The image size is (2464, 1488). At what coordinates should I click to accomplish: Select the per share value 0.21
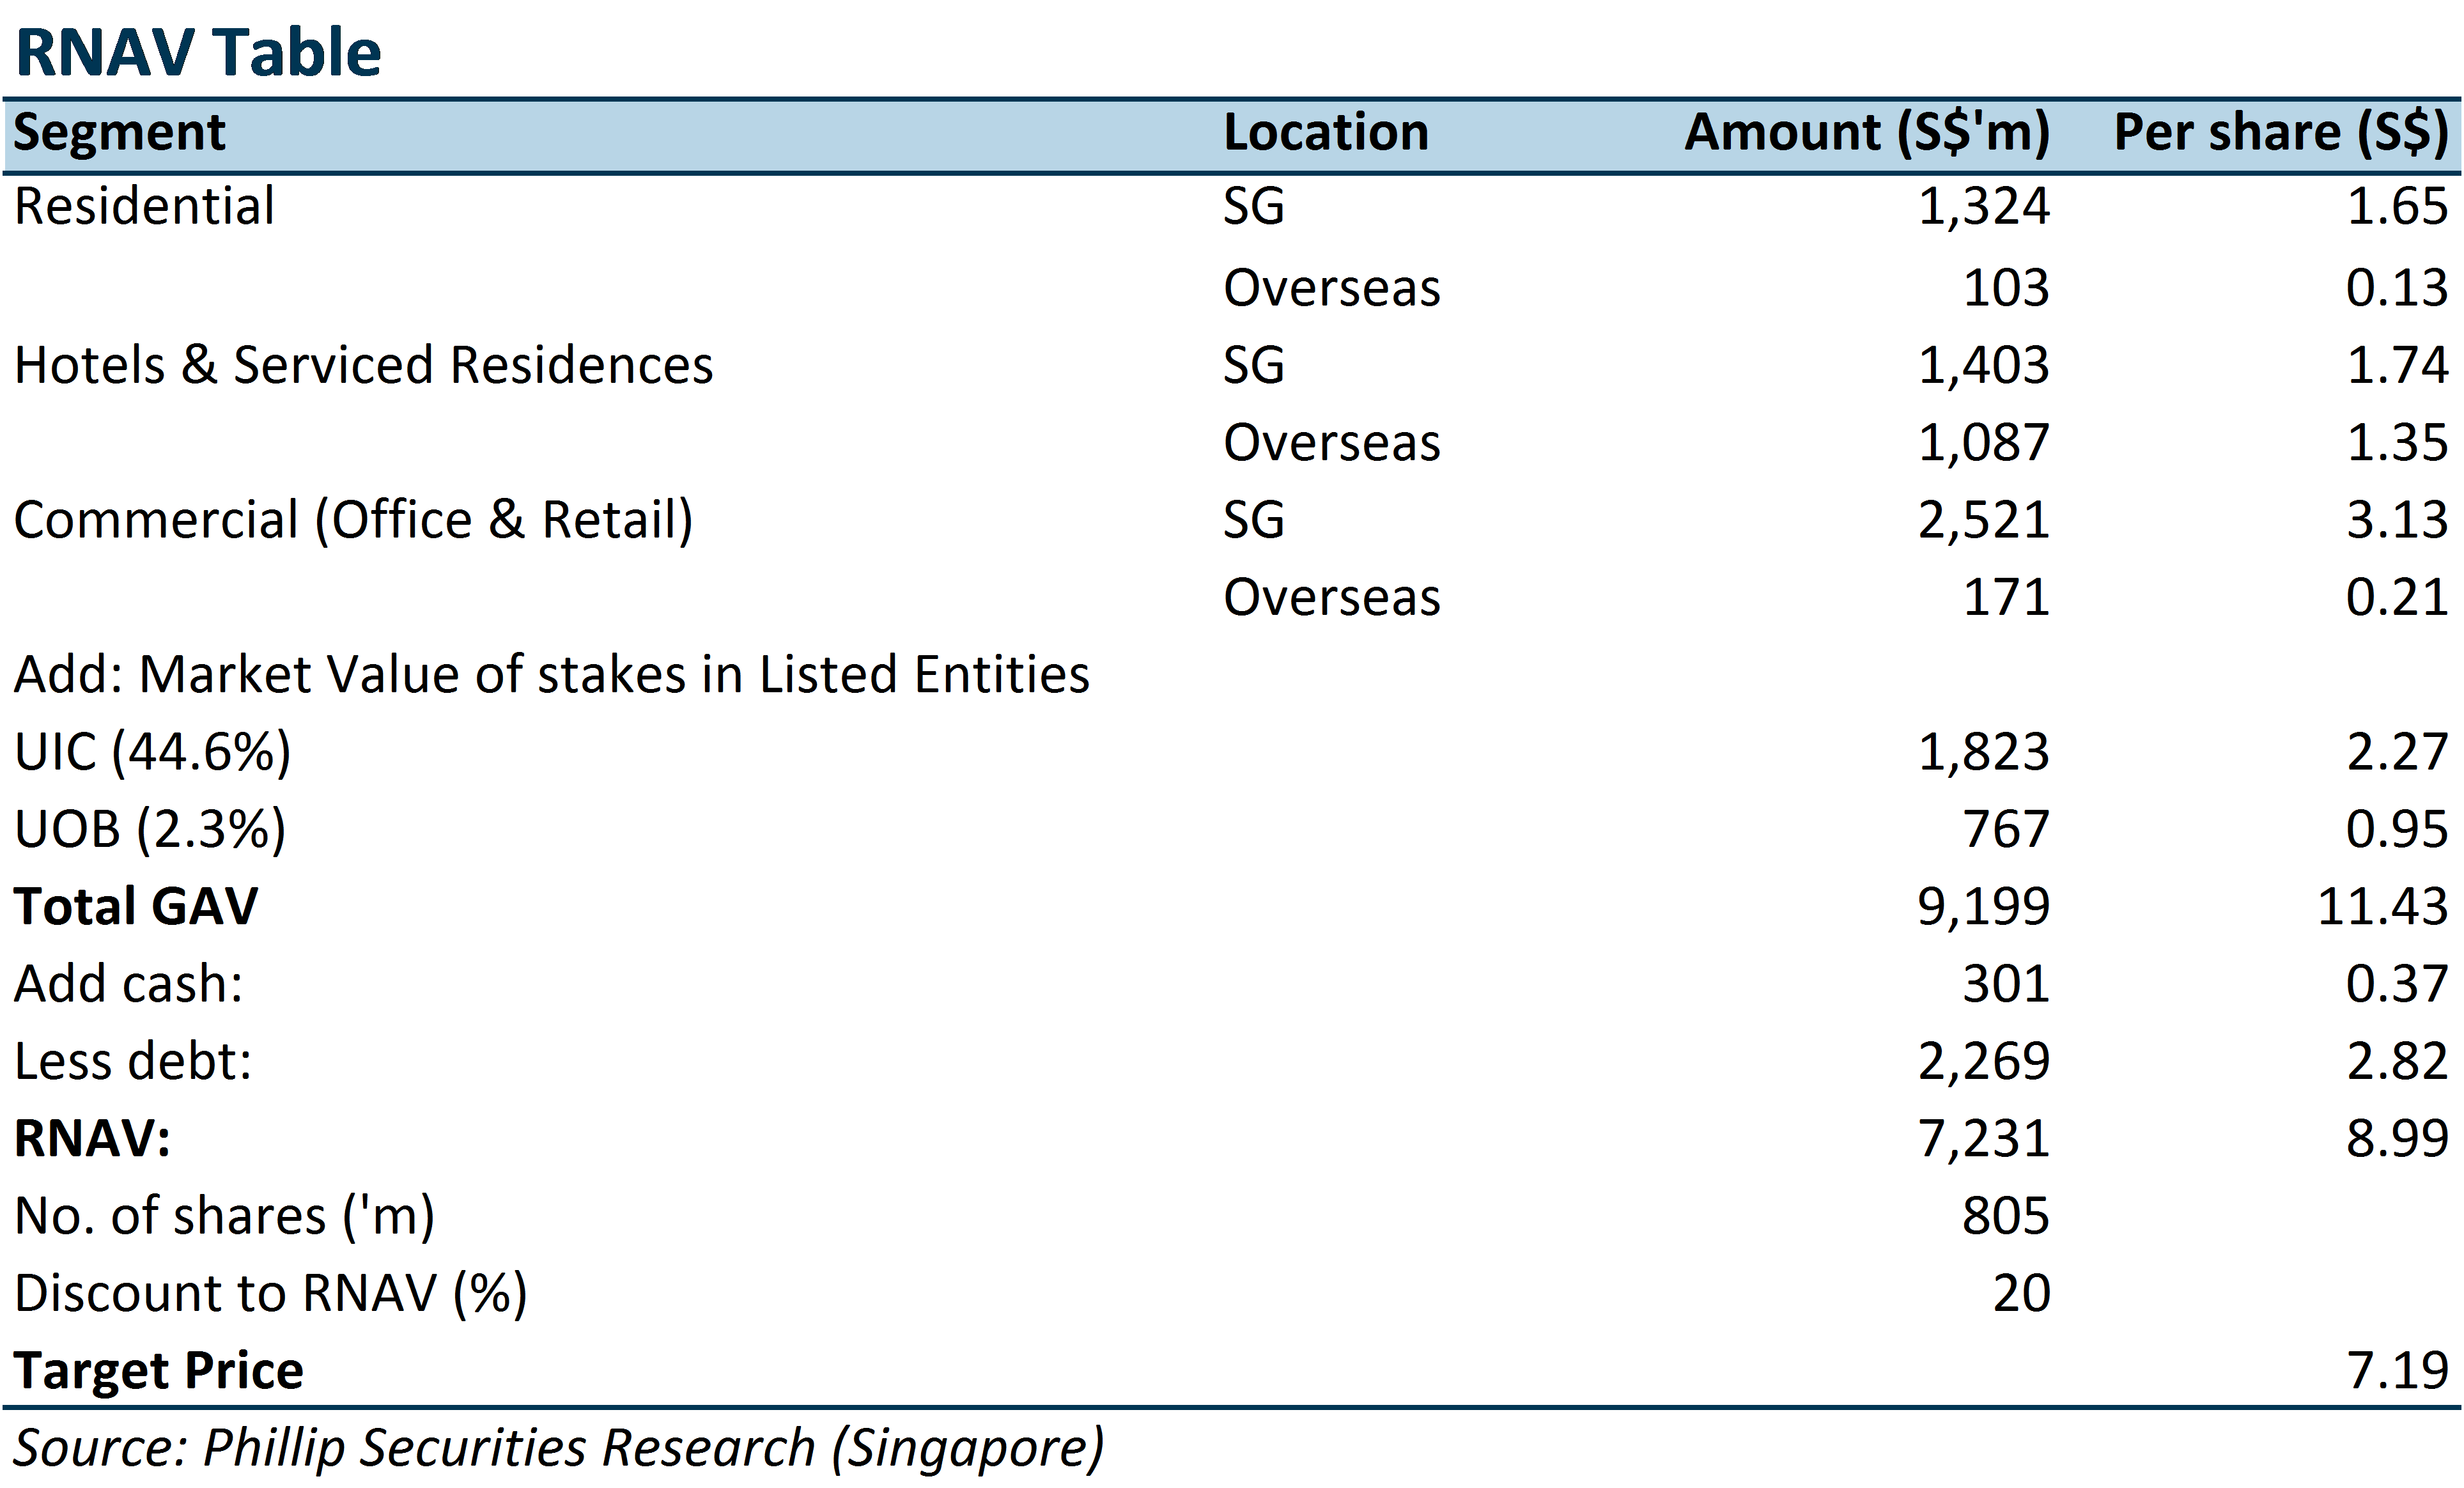tap(2398, 597)
